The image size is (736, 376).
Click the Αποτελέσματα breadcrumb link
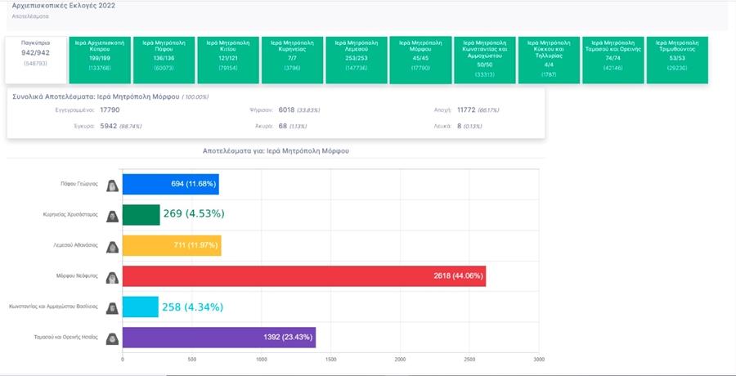pos(30,16)
